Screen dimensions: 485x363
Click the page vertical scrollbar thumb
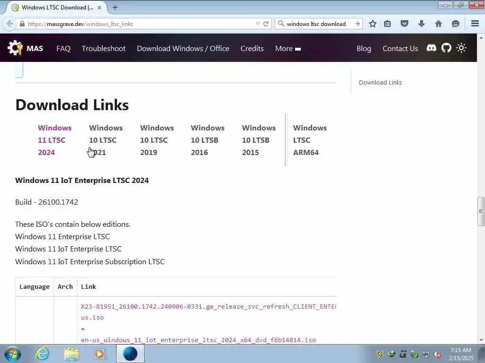(481, 211)
